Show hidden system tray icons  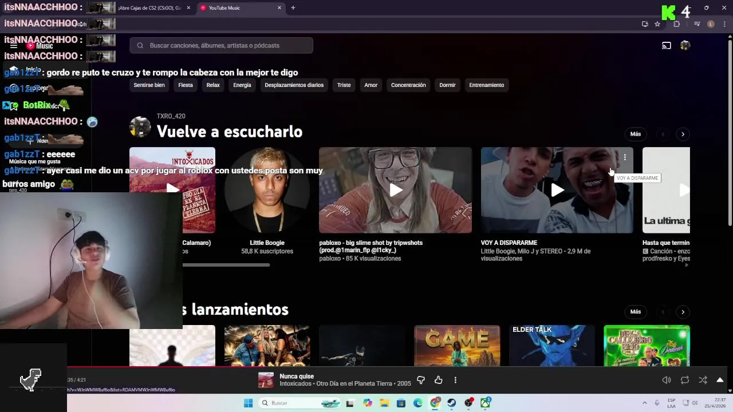[x=644, y=403]
